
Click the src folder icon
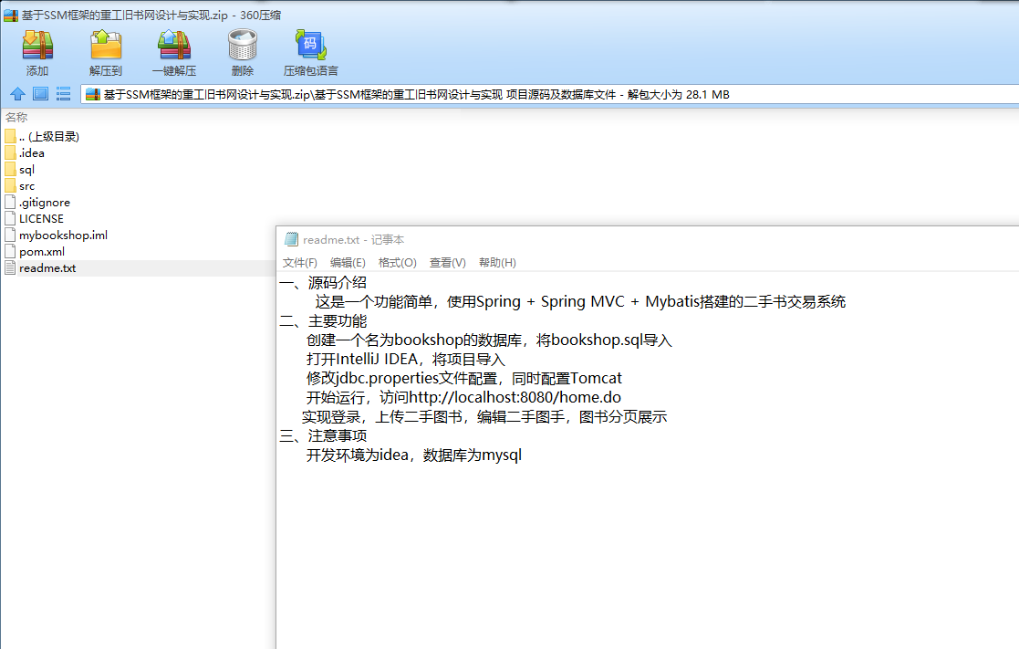[x=10, y=185]
